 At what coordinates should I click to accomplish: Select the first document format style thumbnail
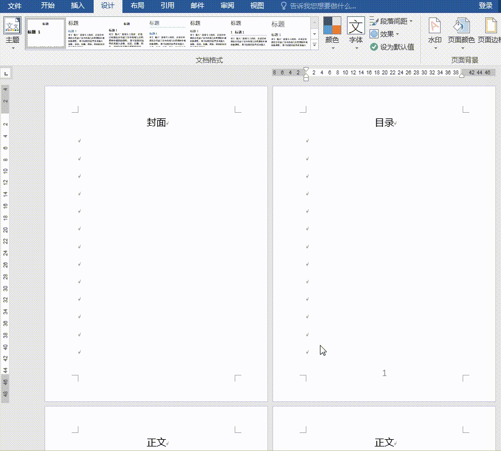point(46,33)
